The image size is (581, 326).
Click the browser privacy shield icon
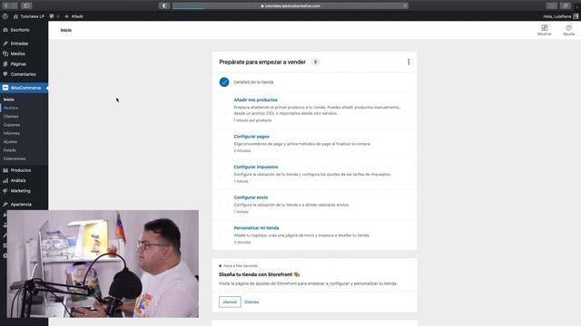164,5
